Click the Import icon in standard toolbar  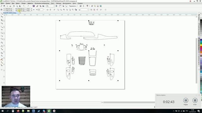click(37, 6)
